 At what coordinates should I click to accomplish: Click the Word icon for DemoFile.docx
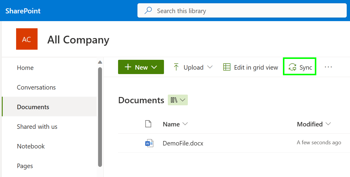click(x=149, y=143)
